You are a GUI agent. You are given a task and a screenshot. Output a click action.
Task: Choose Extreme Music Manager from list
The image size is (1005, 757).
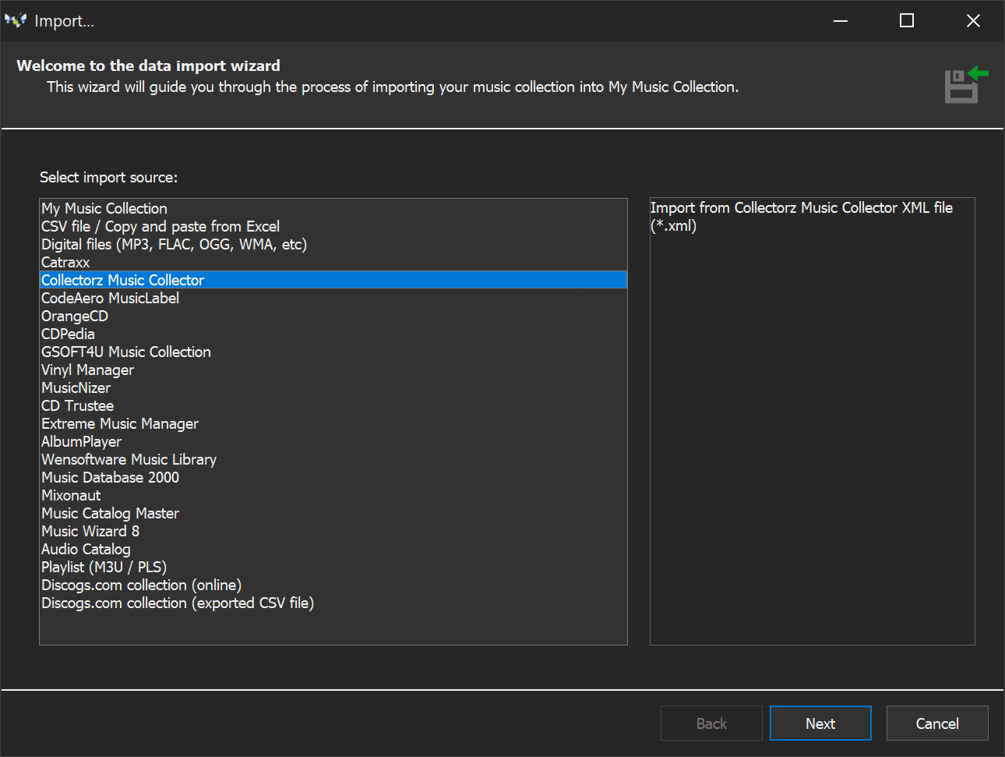120,423
